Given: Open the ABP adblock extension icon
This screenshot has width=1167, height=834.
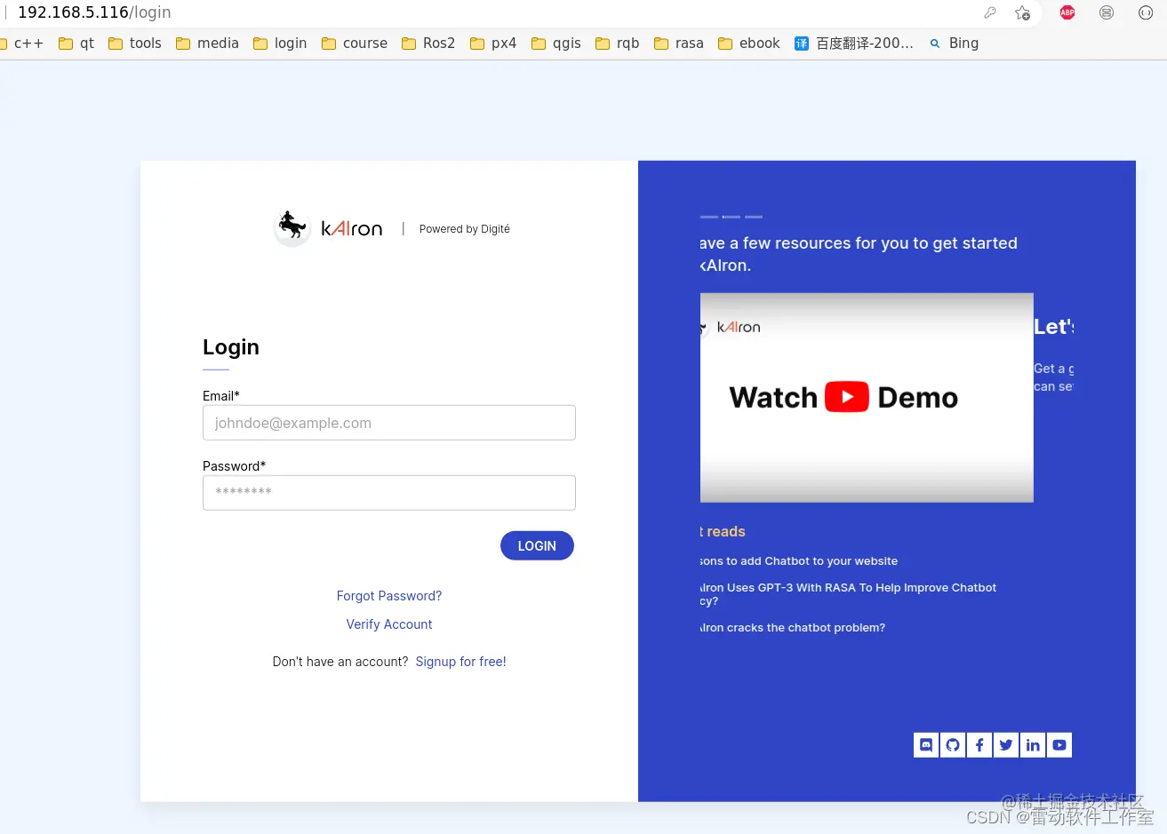Looking at the screenshot, I should pos(1067,12).
